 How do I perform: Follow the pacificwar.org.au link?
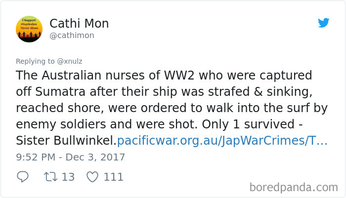222,141
